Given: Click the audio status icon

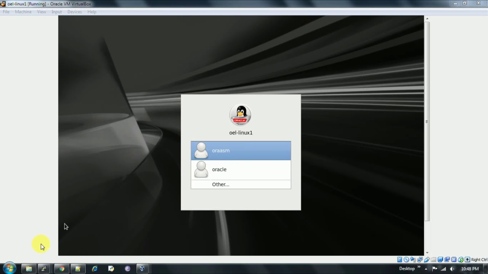Looking at the screenshot, I should coord(413,260).
